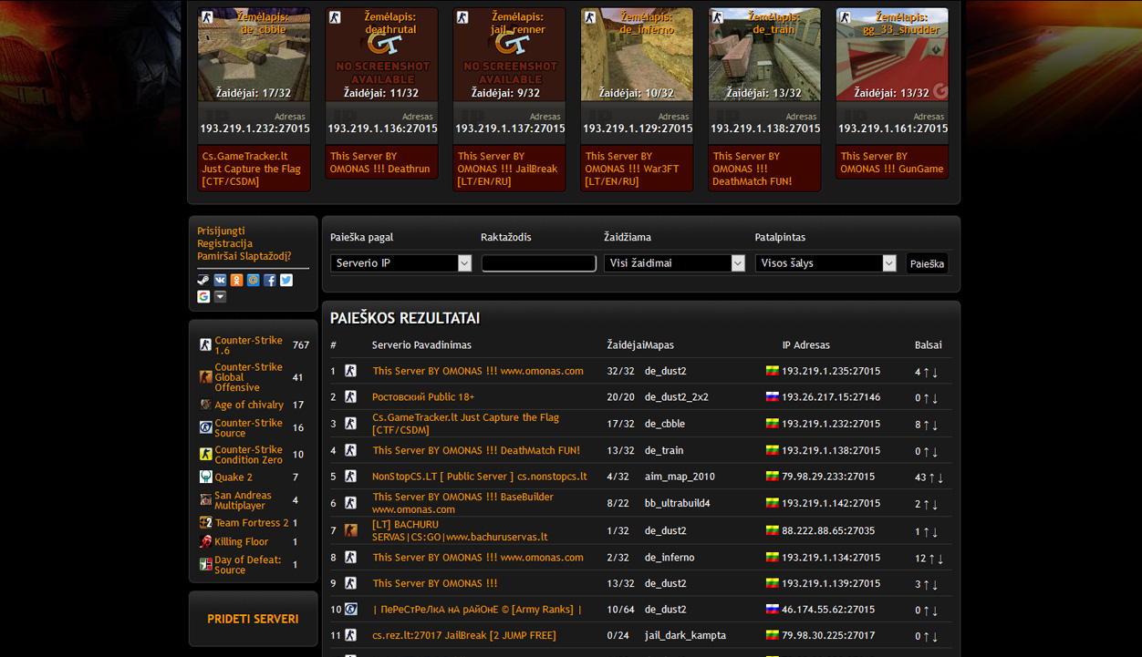Click CS:GO game icon in row 7
Viewport: 1142px width, 657px height.
(x=351, y=530)
